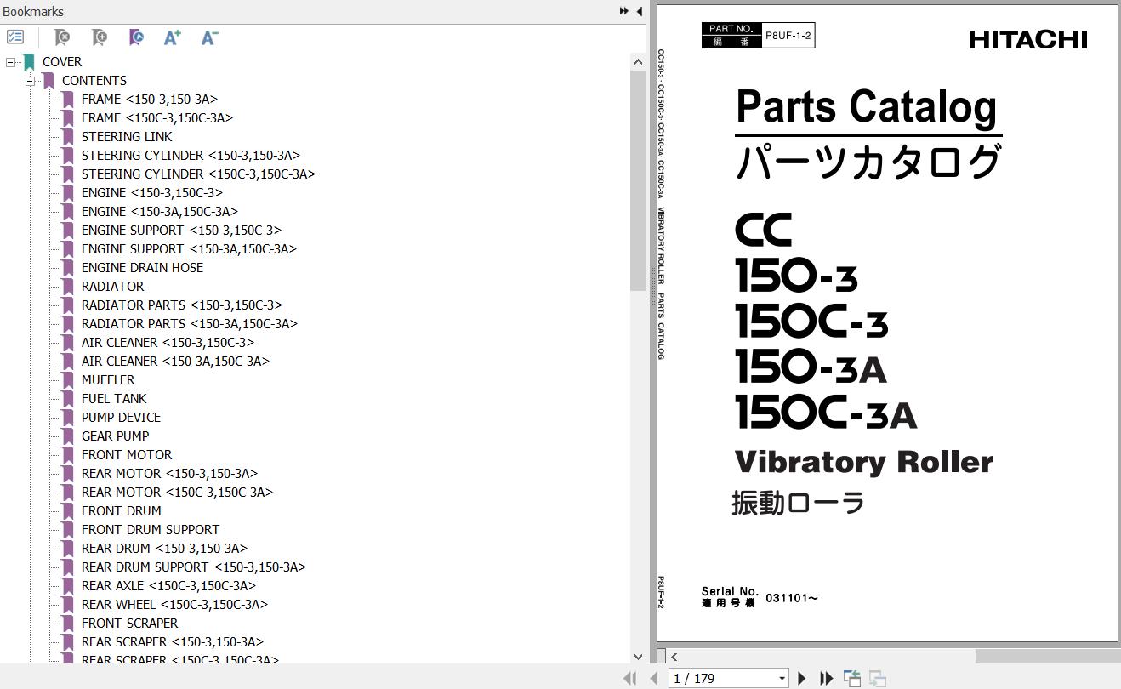The image size is (1121, 689).
Task: Go to the last page
Action: pyautogui.click(x=825, y=678)
